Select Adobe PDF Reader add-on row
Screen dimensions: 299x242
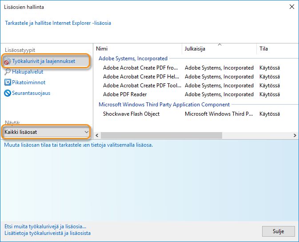125,94
